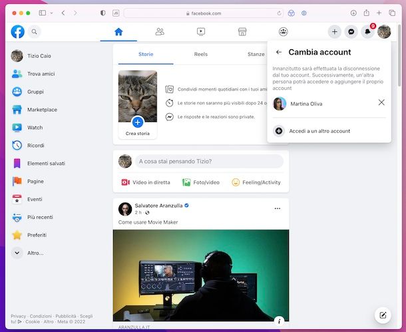The image size is (406, 332).
Task: Go to the Home tab icon
Action: 118,32
